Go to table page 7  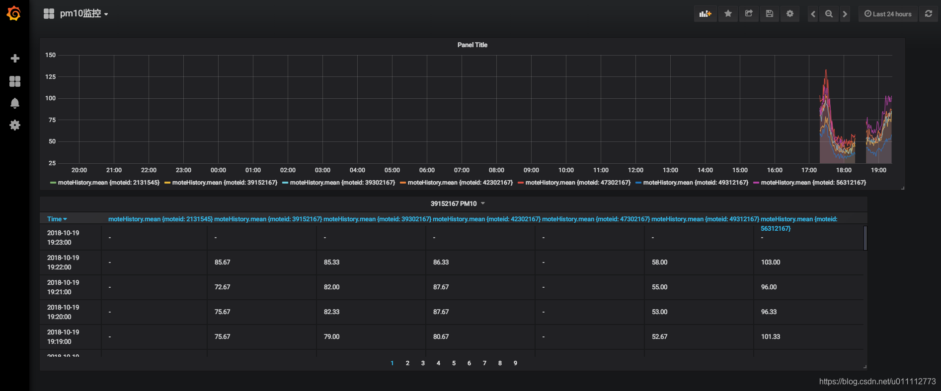point(484,363)
